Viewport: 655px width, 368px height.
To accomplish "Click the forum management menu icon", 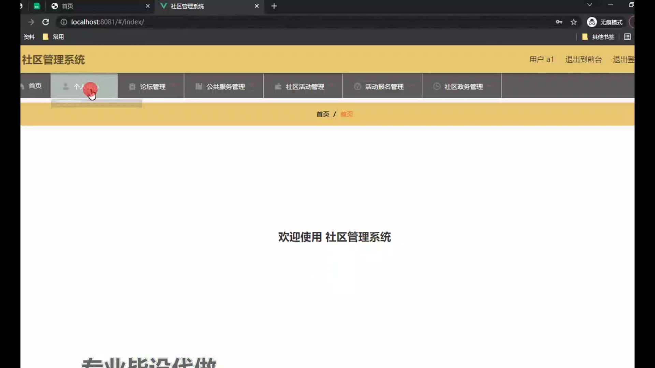I will click(132, 87).
